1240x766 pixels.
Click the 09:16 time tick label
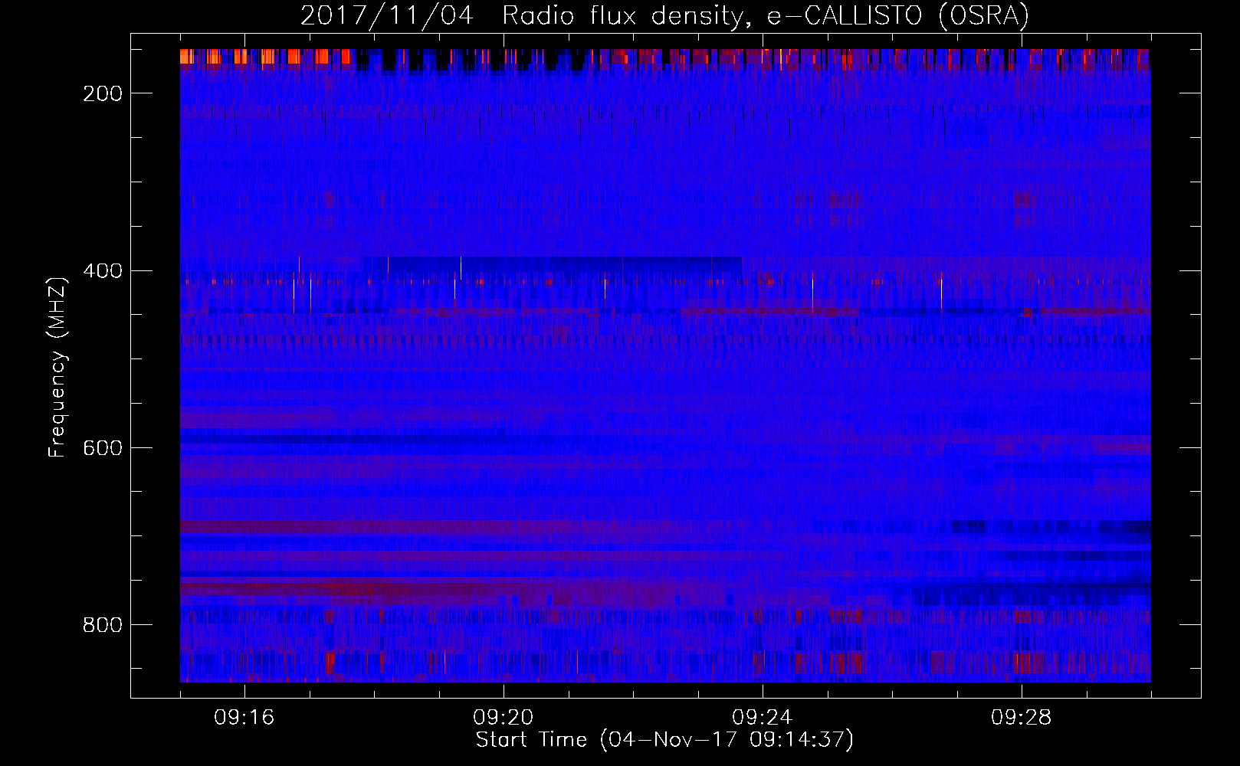pos(244,718)
